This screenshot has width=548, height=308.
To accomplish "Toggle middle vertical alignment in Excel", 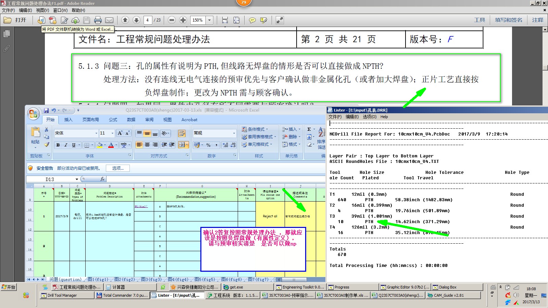I will pyautogui.click(x=147, y=133).
